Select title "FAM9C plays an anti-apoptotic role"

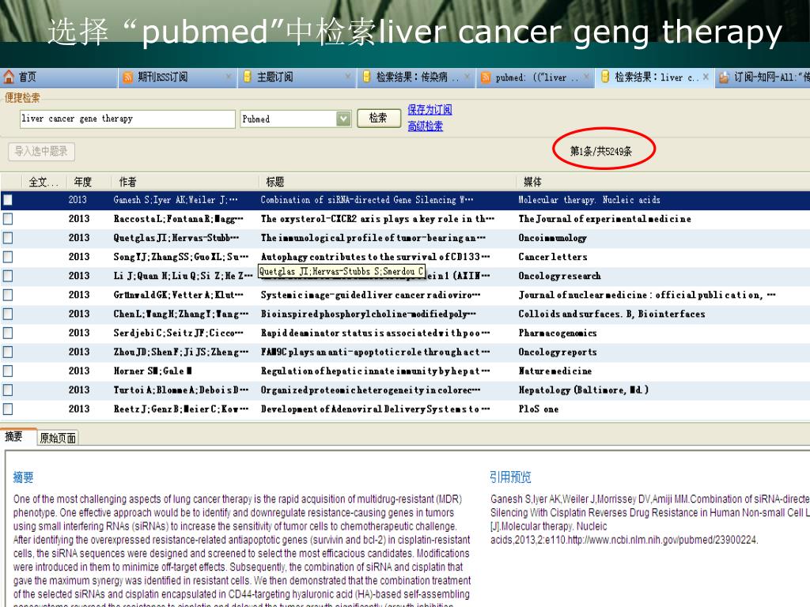pos(376,352)
